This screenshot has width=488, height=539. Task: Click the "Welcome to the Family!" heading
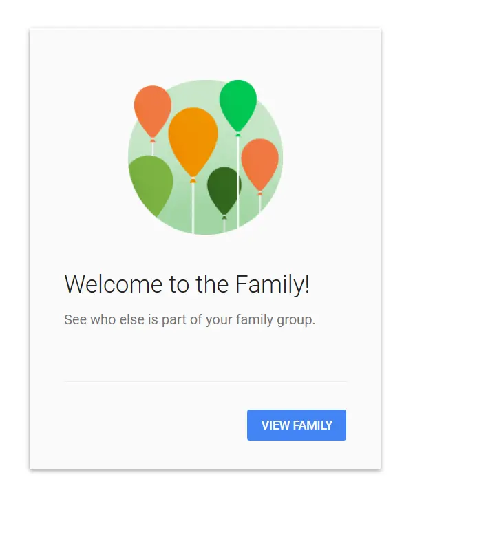pyautogui.click(x=187, y=284)
